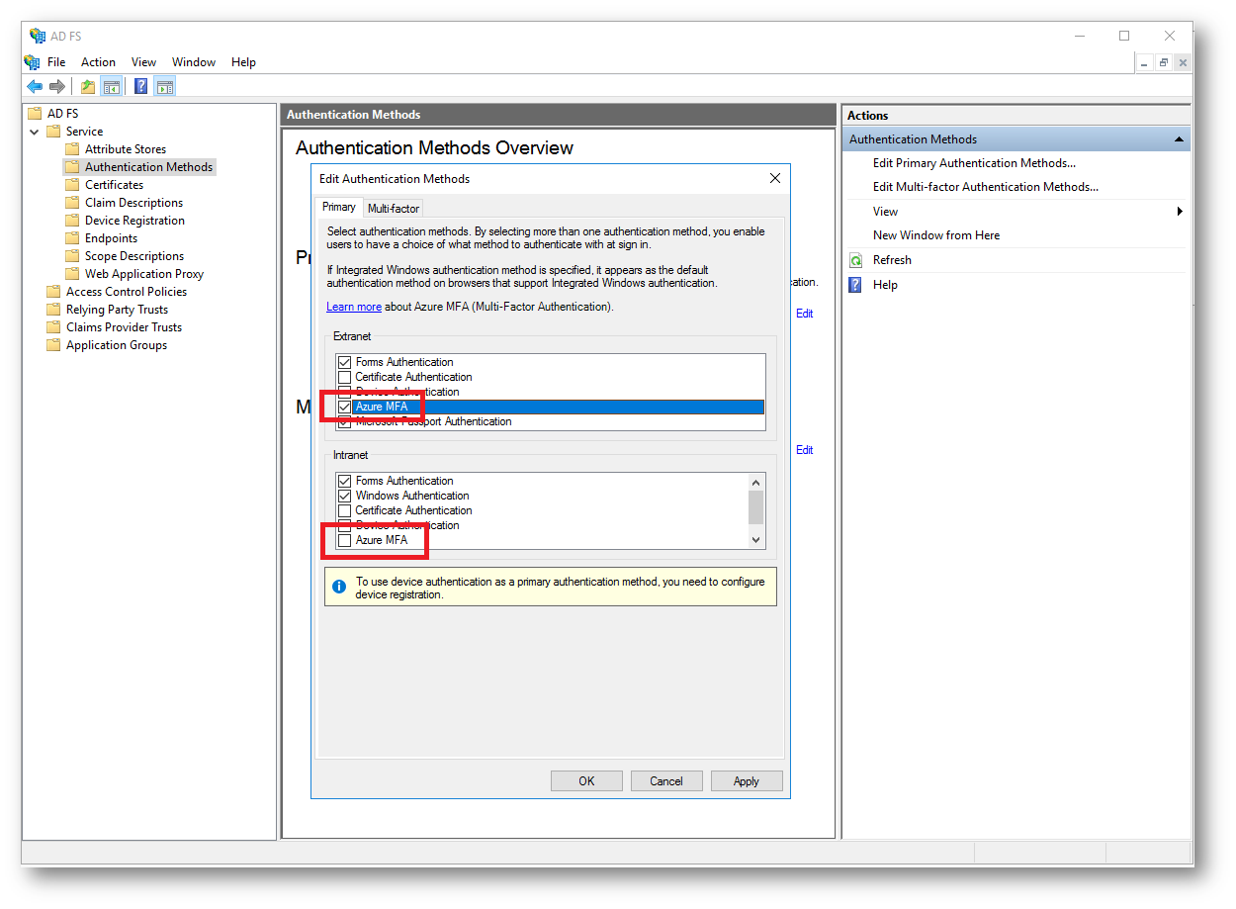Click the Scope Descriptions folder icon

[x=72, y=256]
